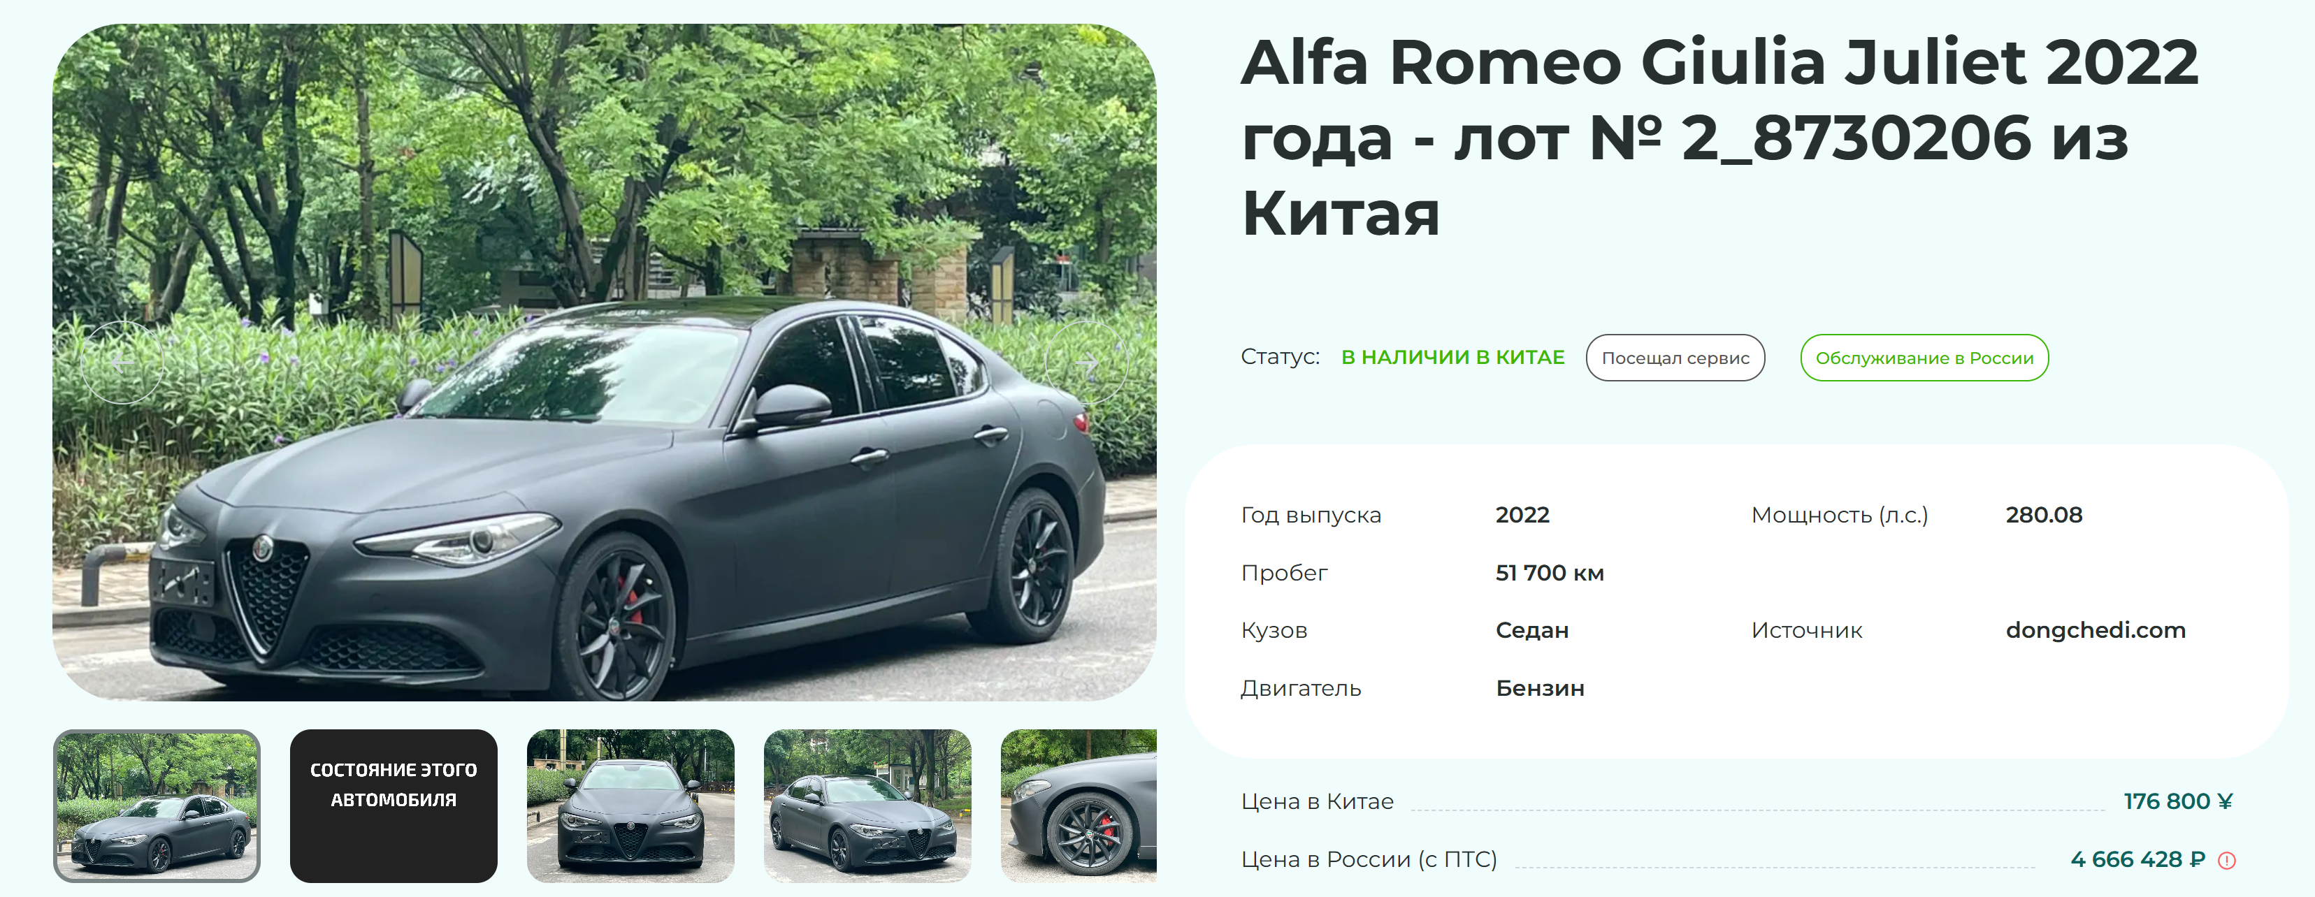
Task: Click the 51 700 км mileage value
Action: (1550, 573)
